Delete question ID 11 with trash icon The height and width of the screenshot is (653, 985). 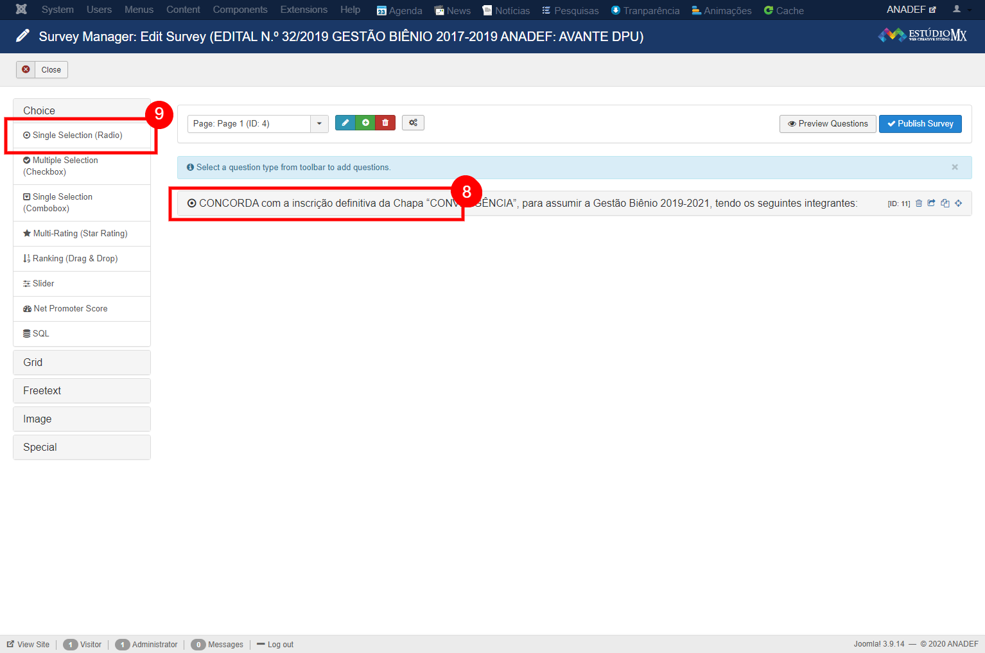coord(919,204)
